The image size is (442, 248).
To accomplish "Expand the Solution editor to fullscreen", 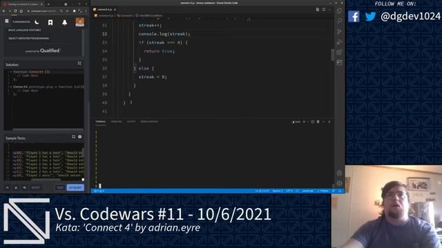I will [x=79, y=63].
